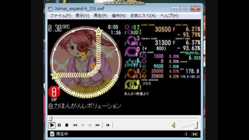
Task: Click the grayed-out rewind button
Action: click(x=82, y=125)
